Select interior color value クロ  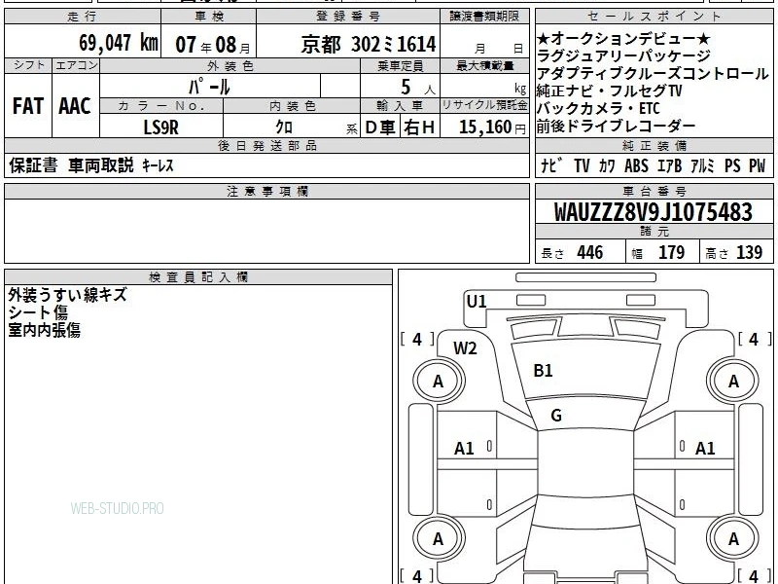pos(284,128)
